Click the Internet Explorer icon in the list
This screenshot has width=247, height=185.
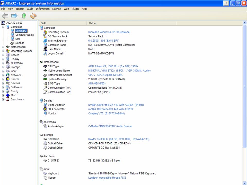pyautogui.click(x=45, y=41)
